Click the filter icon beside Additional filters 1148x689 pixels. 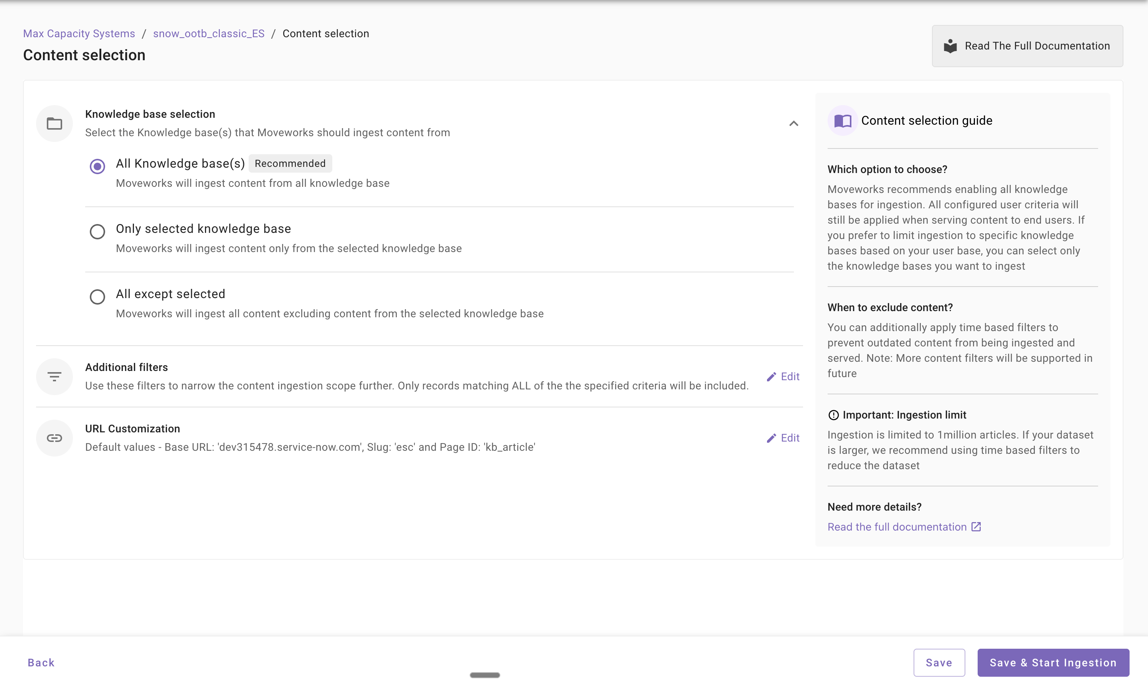point(54,377)
